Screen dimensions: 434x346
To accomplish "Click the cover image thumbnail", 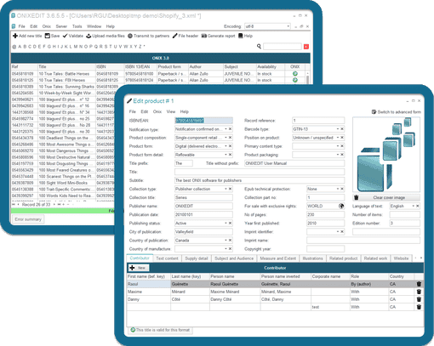I will [x=386, y=155].
